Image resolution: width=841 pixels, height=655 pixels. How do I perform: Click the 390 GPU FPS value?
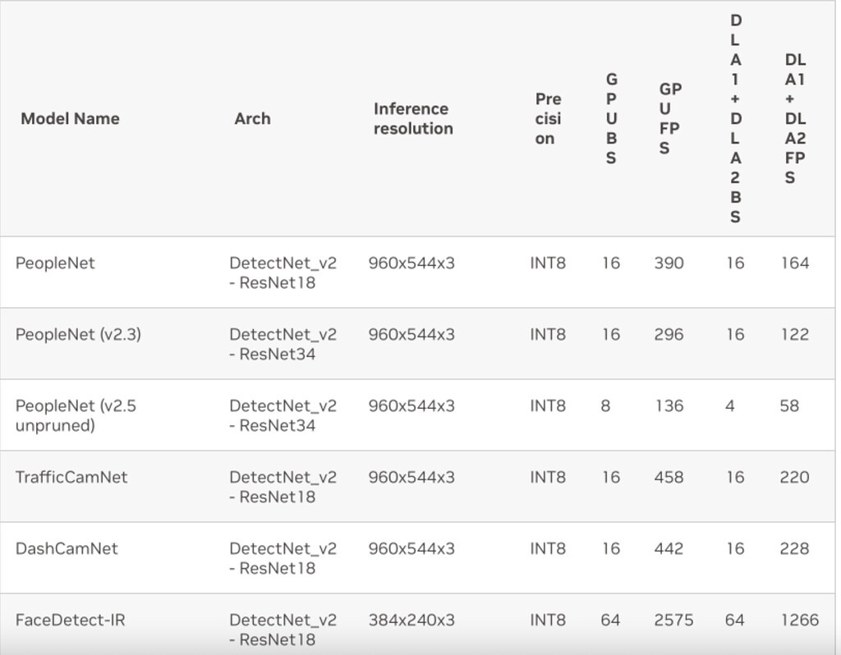click(x=669, y=263)
